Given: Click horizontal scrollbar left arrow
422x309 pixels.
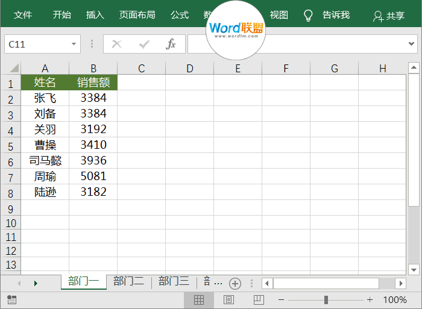Looking at the screenshot, I should coord(267,284).
